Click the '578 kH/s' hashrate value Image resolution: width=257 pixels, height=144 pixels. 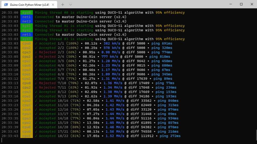click(x=112, y=48)
